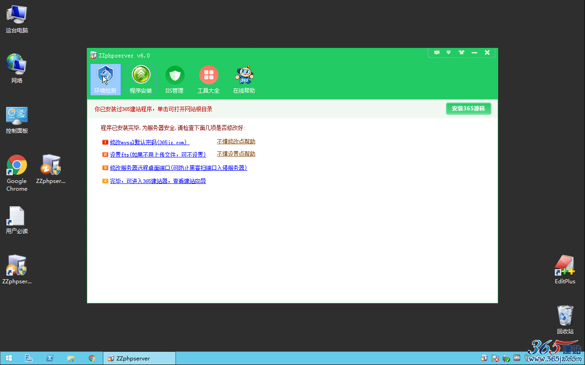Open the 程序安装 program install section
Image resolution: width=585 pixels, height=365 pixels.
click(x=141, y=79)
